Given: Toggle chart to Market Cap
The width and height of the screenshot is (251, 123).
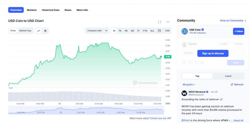Looking at the screenshot, I should 25,30.
